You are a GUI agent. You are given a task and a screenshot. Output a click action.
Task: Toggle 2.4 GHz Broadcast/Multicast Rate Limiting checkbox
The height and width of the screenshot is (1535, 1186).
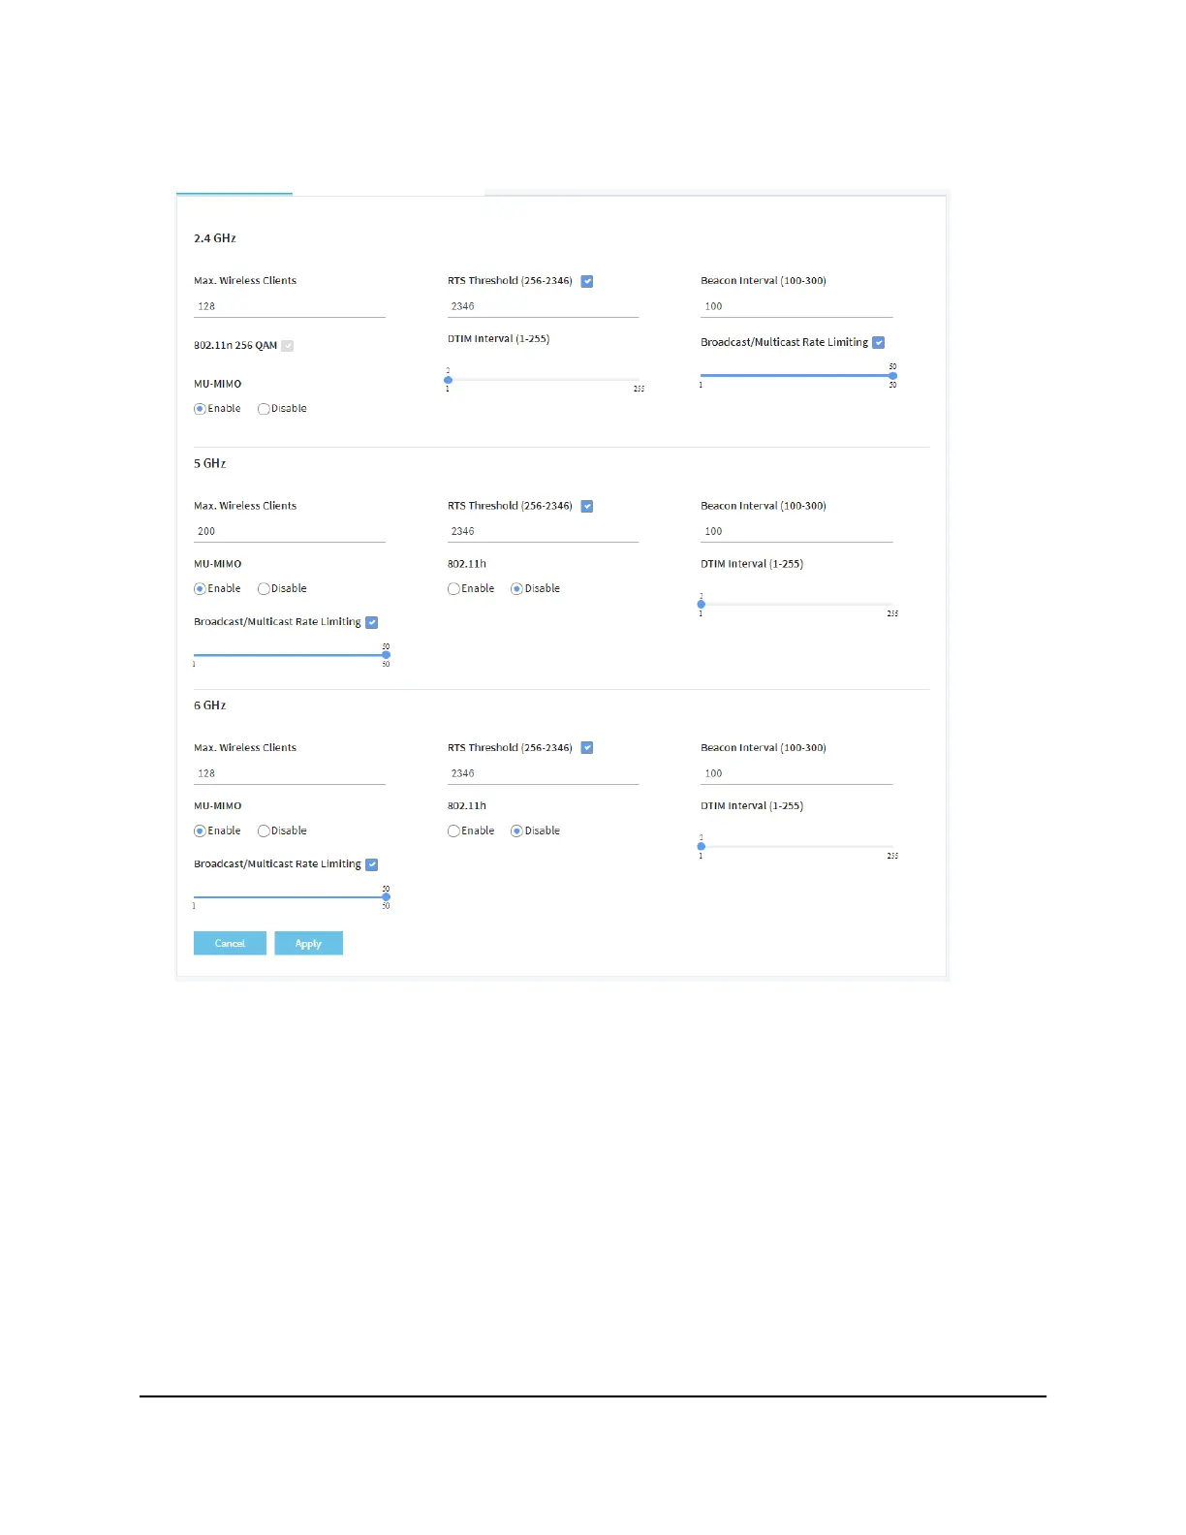(x=879, y=342)
